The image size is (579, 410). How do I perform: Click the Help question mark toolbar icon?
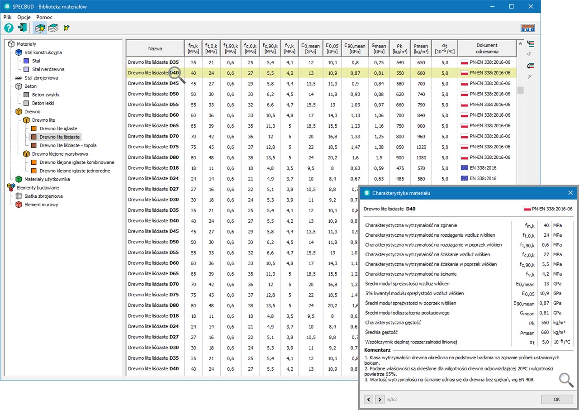(9, 28)
